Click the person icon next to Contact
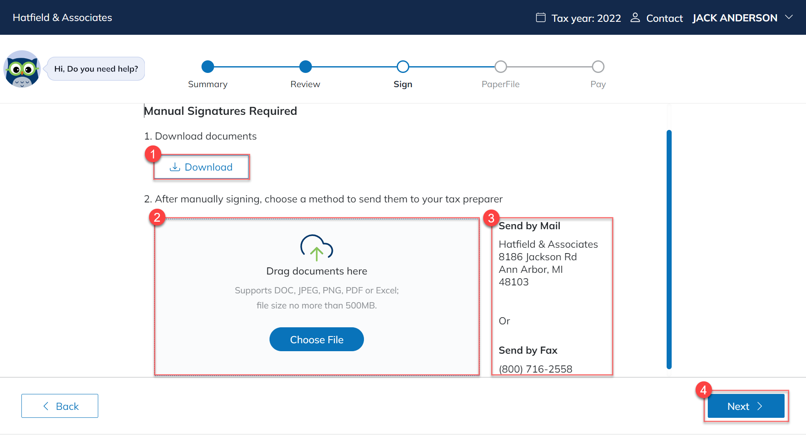This screenshot has width=806, height=435. tap(635, 18)
